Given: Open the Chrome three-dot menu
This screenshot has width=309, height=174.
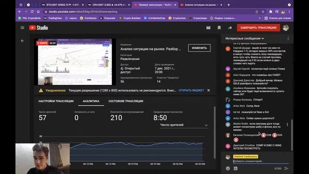Looking at the screenshot, I should coord(289,12).
